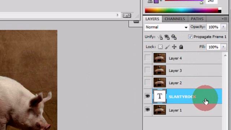This screenshot has width=231, height=130.
Task: Click the Layer 2 thumbnail
Action: tap(160, 83)
